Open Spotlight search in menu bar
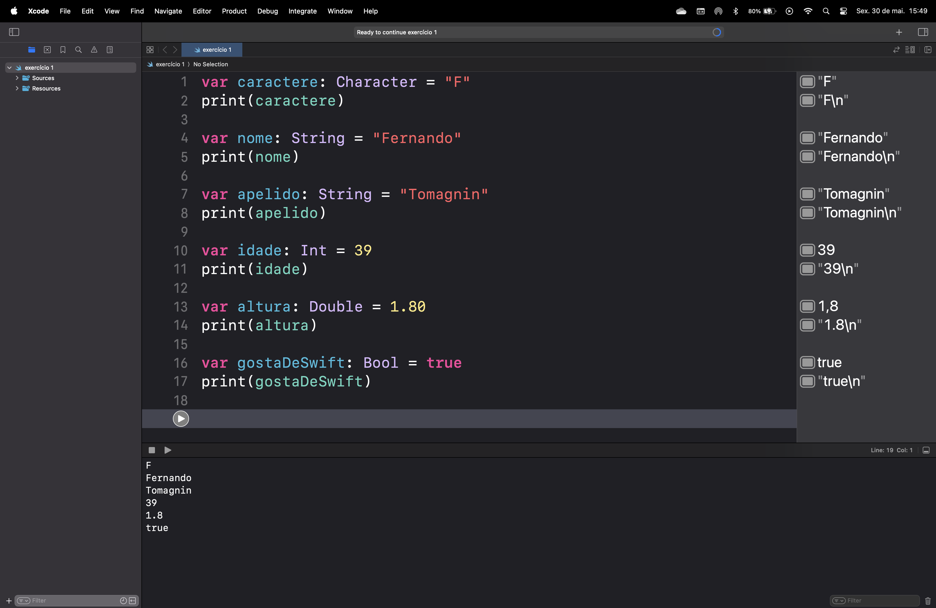936x608 pixels. pos(826,11)
